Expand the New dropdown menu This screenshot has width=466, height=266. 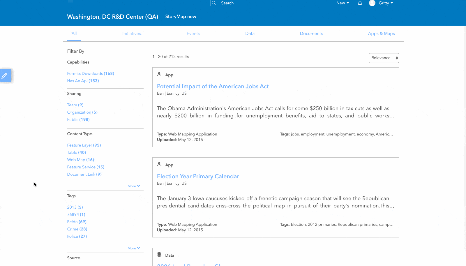click(342, 3)
